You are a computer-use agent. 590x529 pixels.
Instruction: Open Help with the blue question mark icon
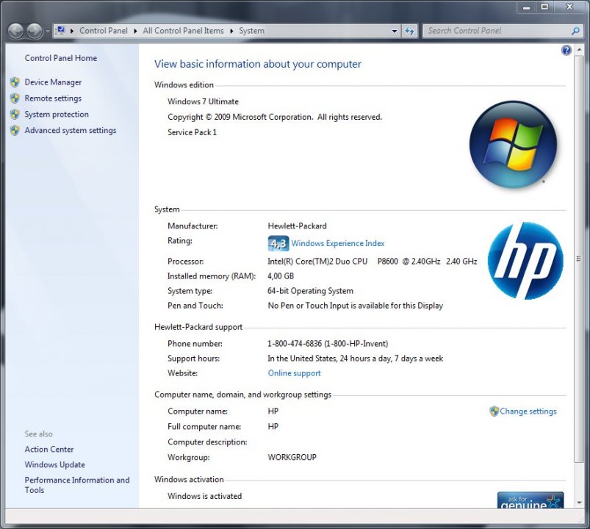566,50
